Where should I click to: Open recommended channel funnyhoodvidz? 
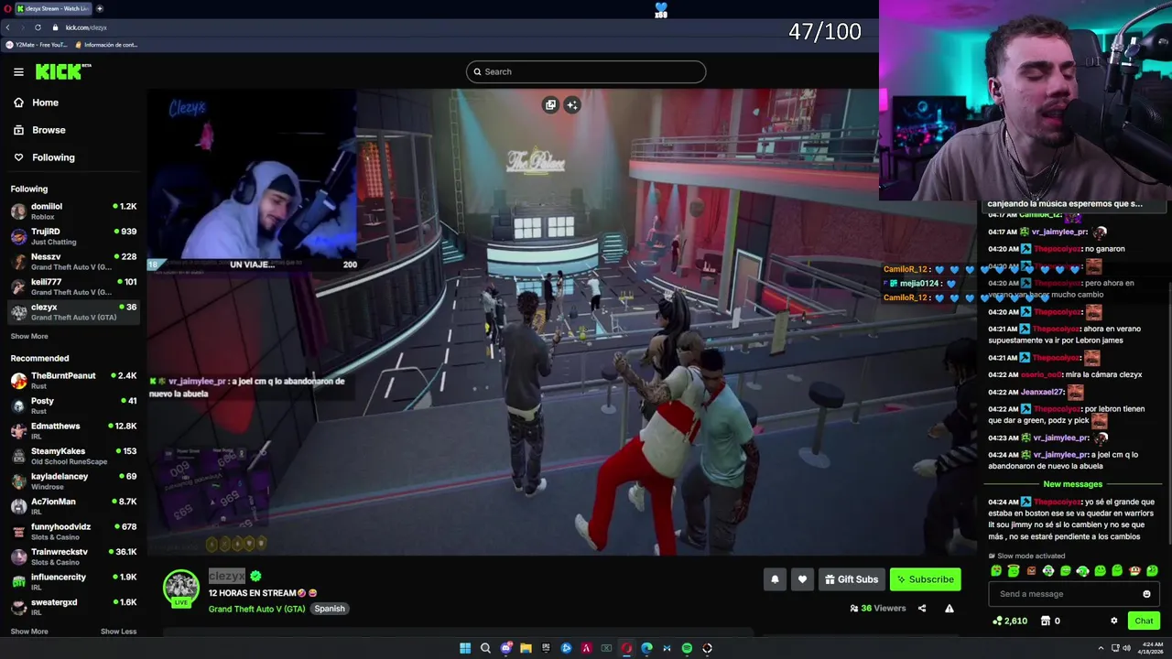point(73,532)
